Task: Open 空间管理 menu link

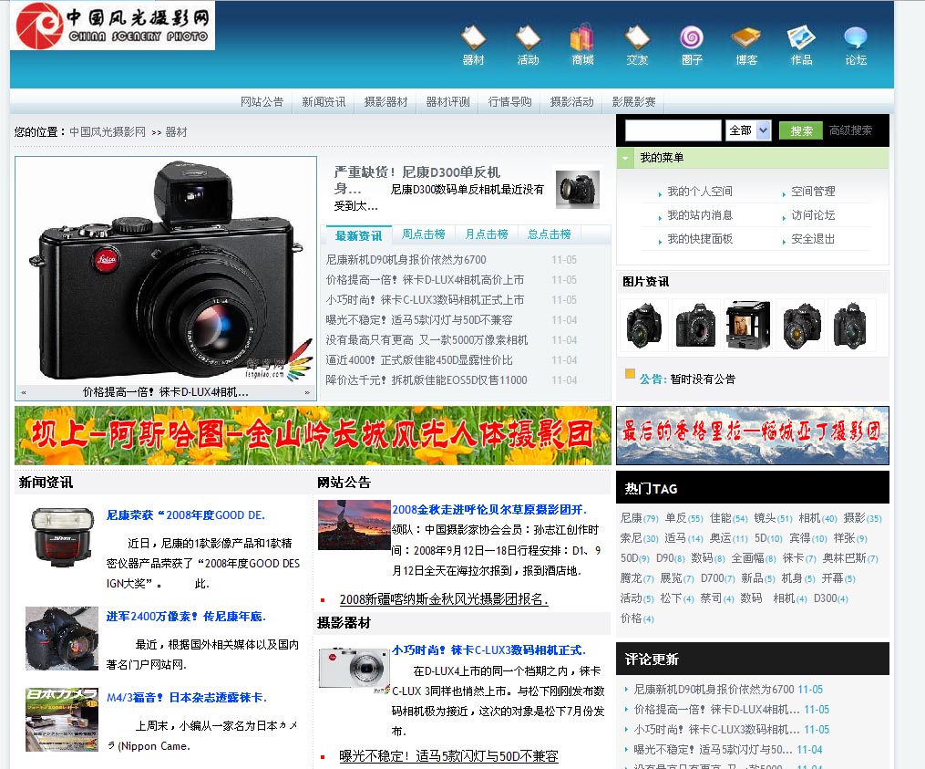Action: click(813, 192)
